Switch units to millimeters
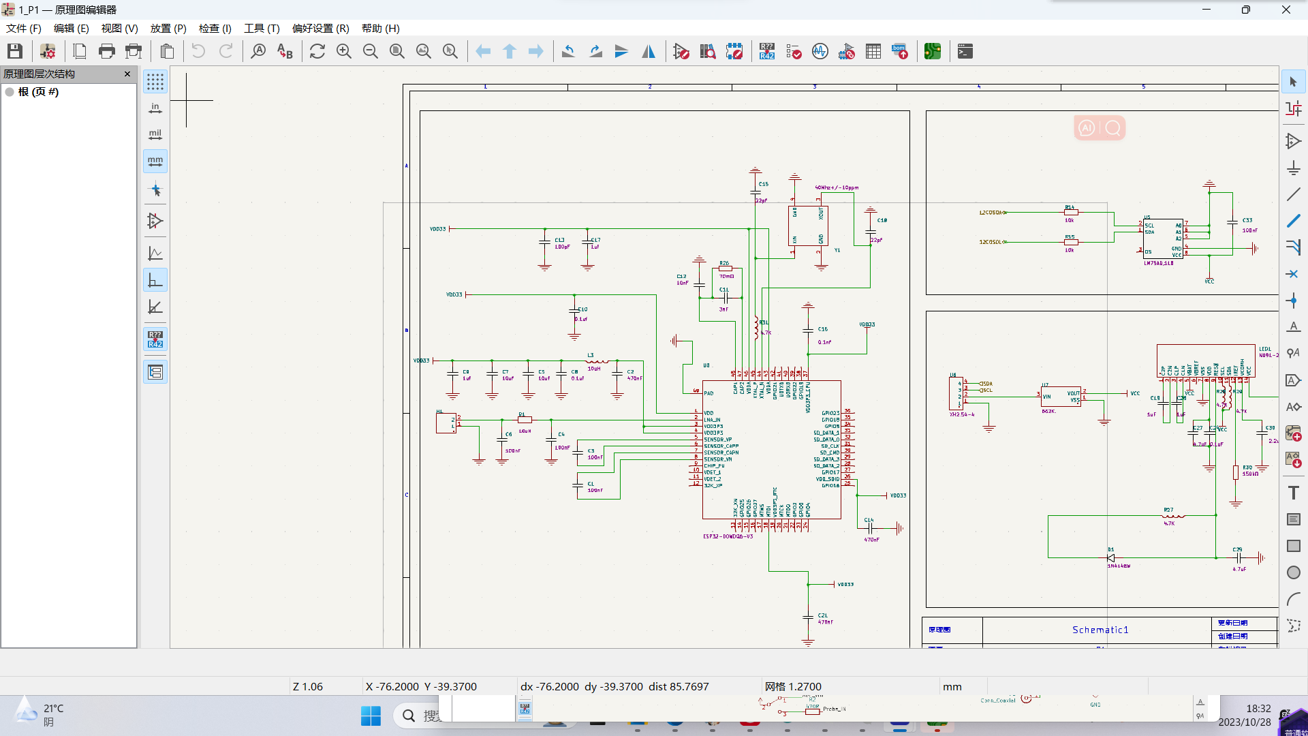Viewport: 1308px width, 736px height. (155, 162)
